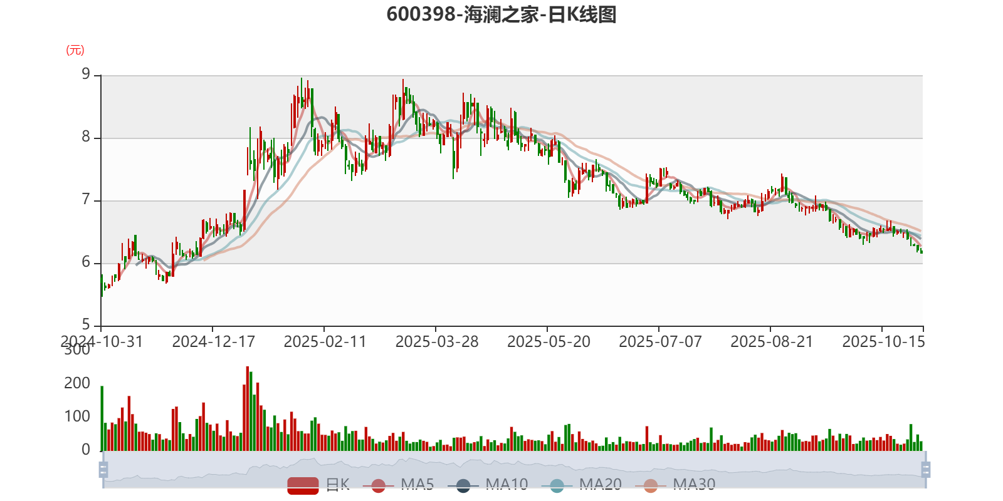
Task: Click the 2024-12-17 date label
Action: 213,342
